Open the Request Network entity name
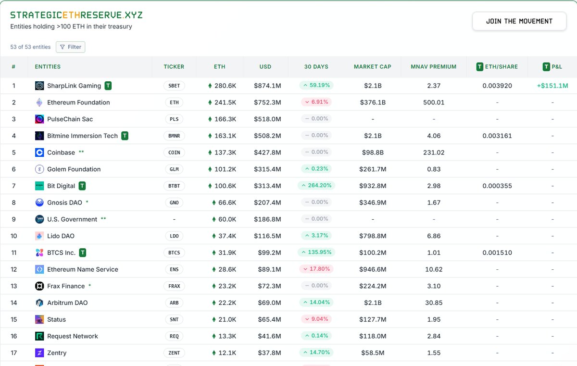 (x=73, y=336)
